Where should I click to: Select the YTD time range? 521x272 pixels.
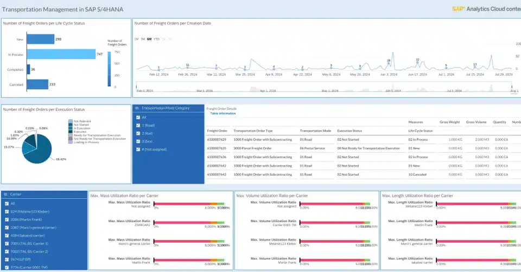(156, 39)
